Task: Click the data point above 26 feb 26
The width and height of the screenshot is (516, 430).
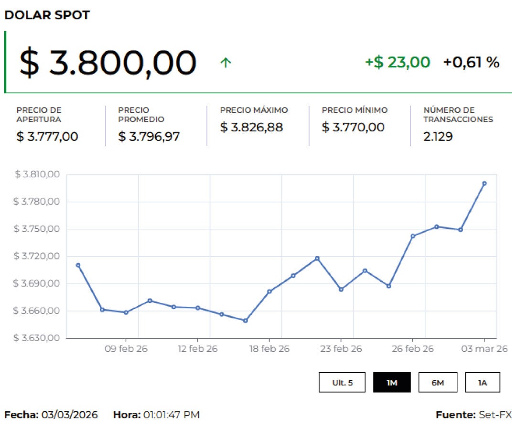Action: tap(413, 236)
